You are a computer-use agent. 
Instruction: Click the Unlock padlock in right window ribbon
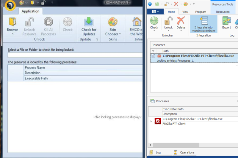point(168,21)
